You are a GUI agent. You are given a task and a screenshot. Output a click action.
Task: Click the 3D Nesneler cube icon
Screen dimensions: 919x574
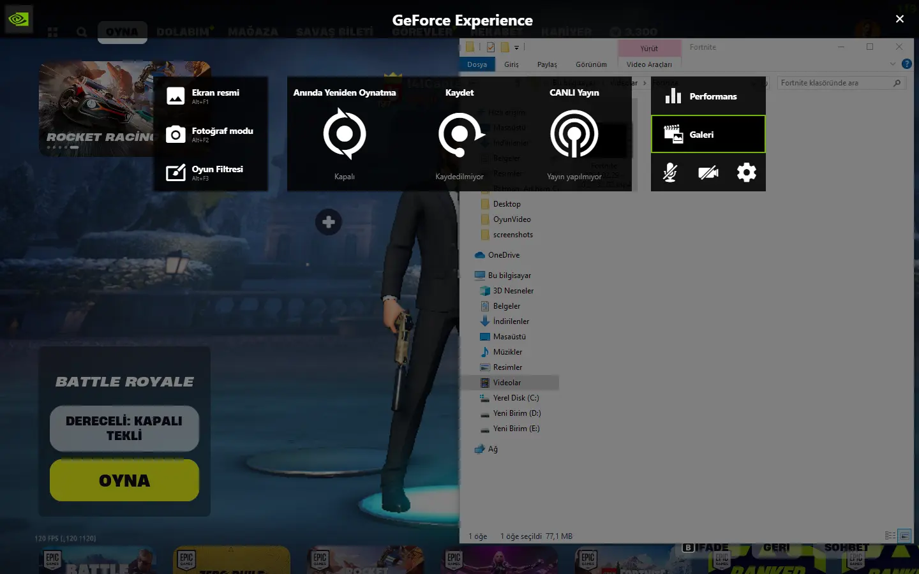coord(485,291)
